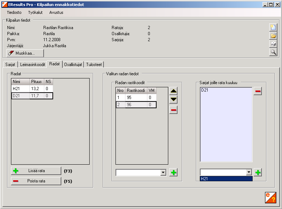This screenshot has width=282, height=209.
Task: Switch to the Sarjat tab
Action: coord(10,65)
